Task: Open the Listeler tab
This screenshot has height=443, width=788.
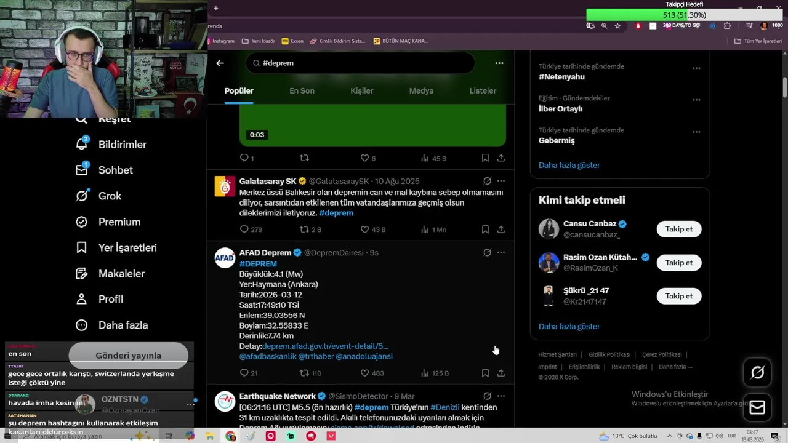Action: 483,90
